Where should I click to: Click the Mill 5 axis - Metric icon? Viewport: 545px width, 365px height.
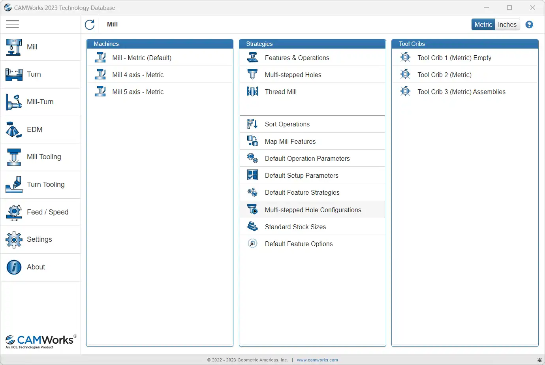click(100, 91)
